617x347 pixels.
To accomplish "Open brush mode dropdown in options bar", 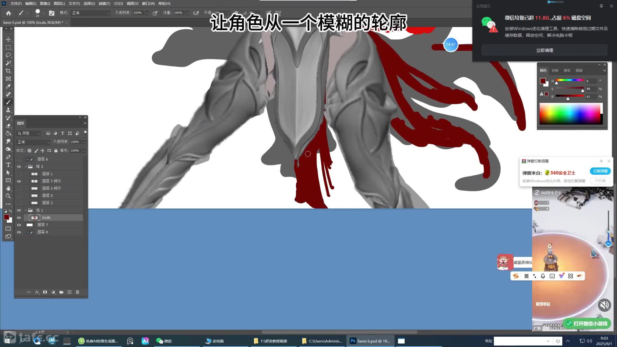I will coord(91,13).
